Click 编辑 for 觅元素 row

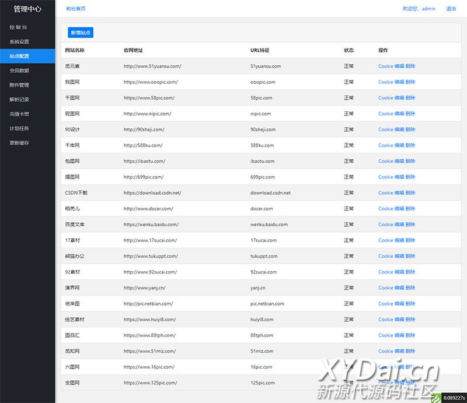(399, 66)
